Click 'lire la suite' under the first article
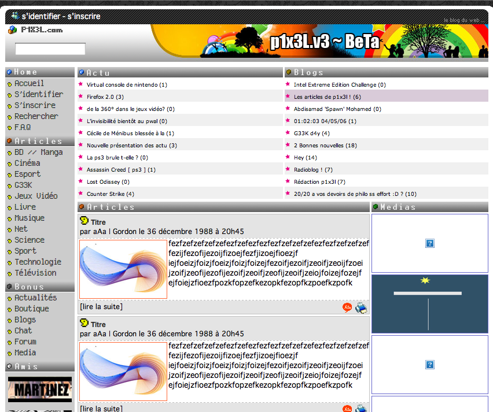 (101, 307)
